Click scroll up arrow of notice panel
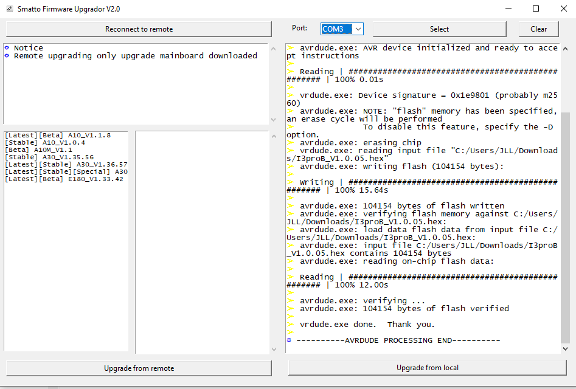This screenshot has height=389, width=576. point(273,49)
